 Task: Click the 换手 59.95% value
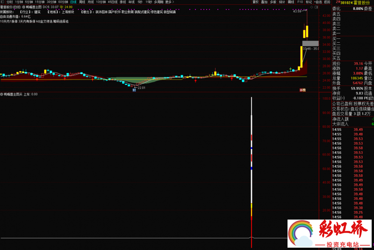[x=357, y=88]
